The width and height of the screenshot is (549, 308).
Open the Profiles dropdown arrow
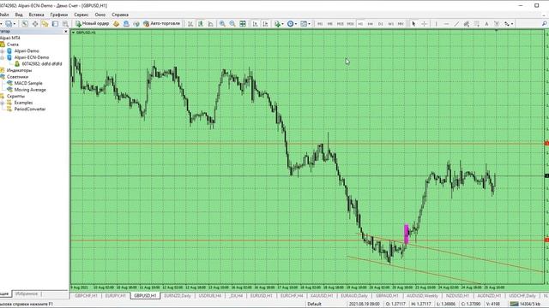point(15,24)
